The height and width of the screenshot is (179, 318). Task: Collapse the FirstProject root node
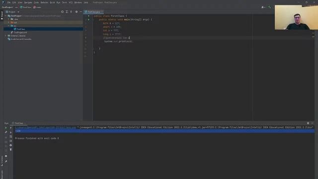pyautogui.click(x=5, y=16)
